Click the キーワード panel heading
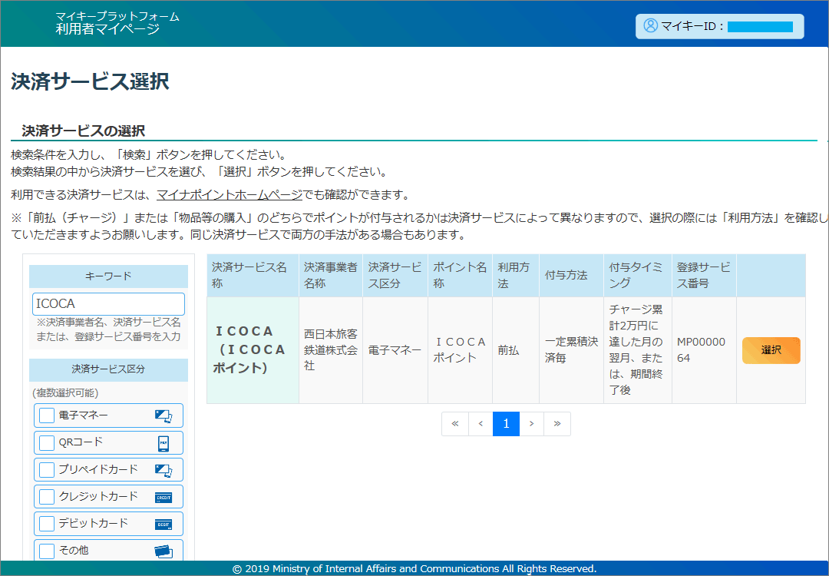This screenshot has height=576, width=829. pyautogui.click(x=108, y=276)
